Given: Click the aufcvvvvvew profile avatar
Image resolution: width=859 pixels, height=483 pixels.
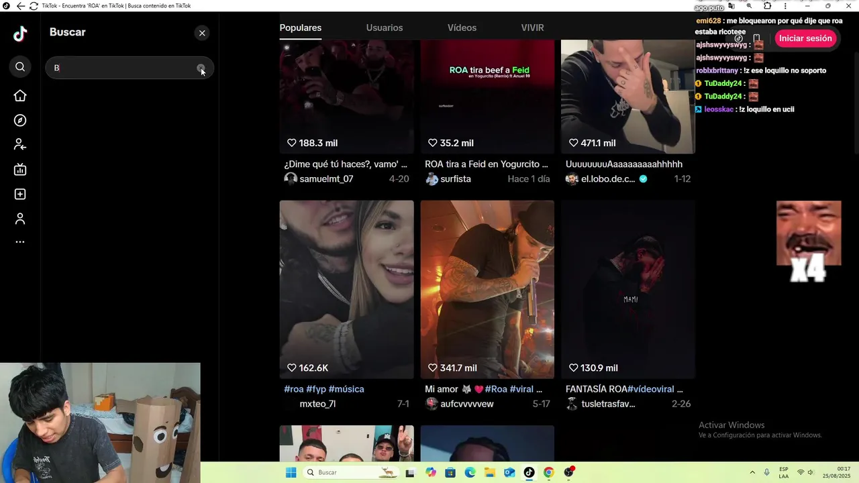Looking at the screenshot, I should 432,404.
